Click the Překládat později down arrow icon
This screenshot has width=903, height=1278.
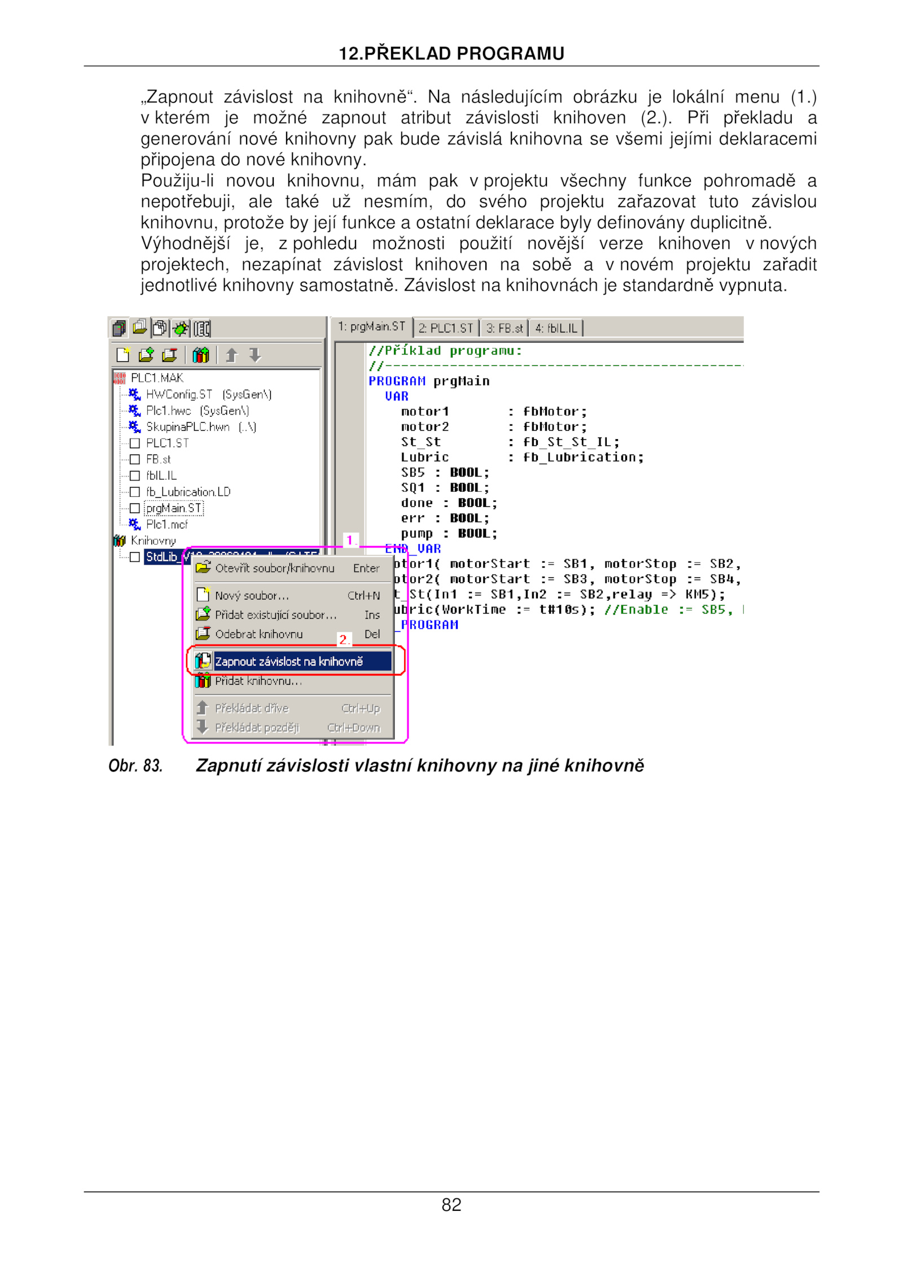(x=203, y=726)
